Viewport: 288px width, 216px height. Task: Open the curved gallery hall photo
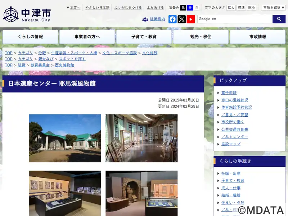[x=141, y=138]
